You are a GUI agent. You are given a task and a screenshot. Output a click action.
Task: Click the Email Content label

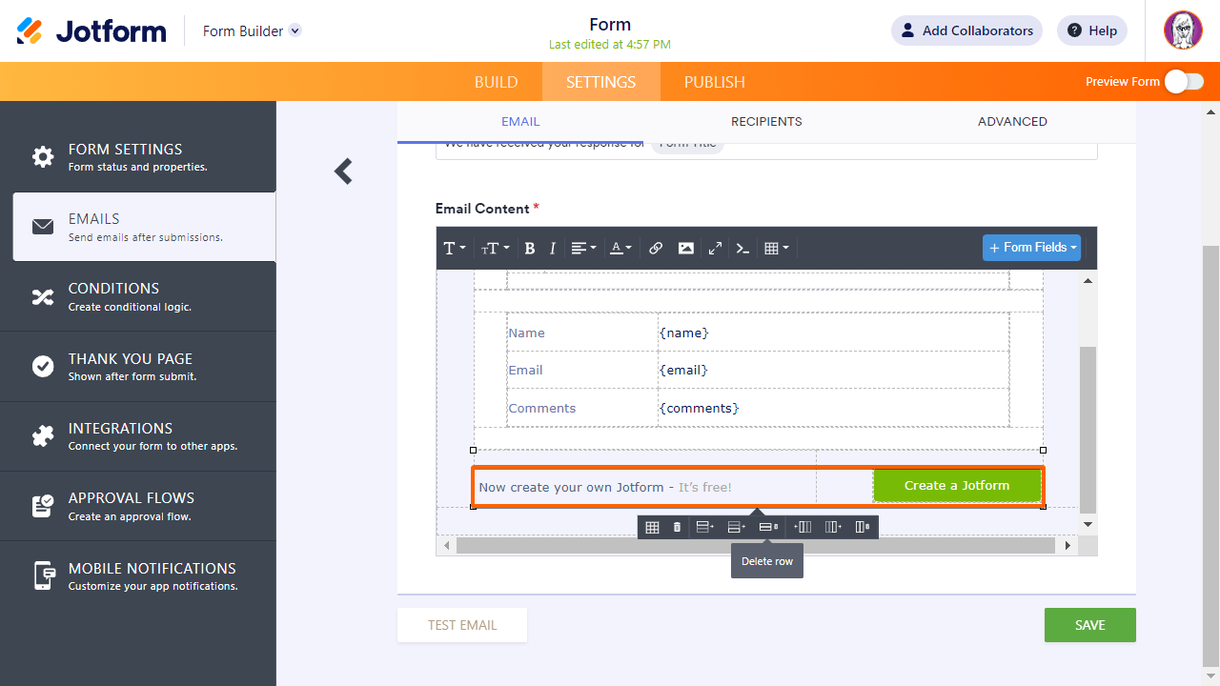click(482, 209)
